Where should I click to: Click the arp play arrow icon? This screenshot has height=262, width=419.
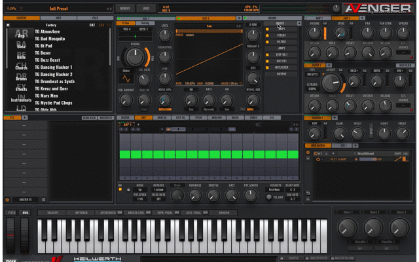coord(162,129)
